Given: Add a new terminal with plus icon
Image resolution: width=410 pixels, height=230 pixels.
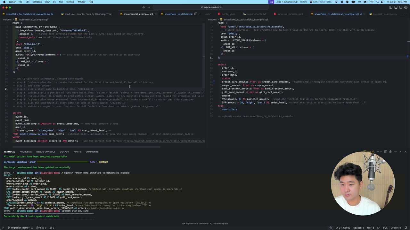Looking at the screenshot, I should click(x=378, y=152).
